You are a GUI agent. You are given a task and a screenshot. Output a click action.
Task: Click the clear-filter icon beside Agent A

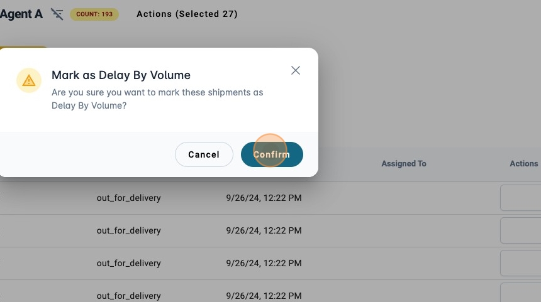57,14
